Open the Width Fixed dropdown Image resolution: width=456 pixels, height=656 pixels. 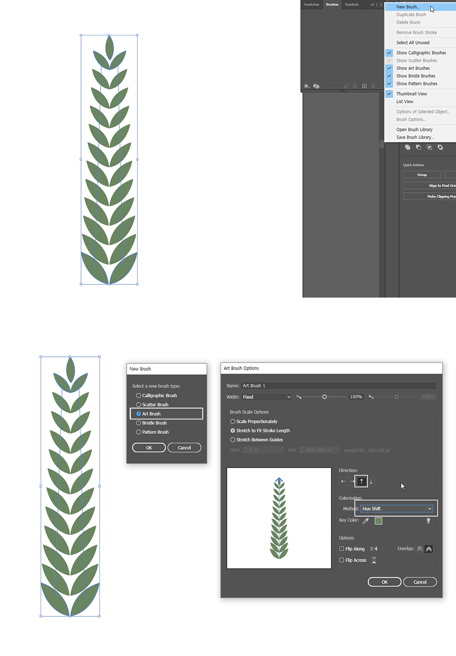coord(267,397)
